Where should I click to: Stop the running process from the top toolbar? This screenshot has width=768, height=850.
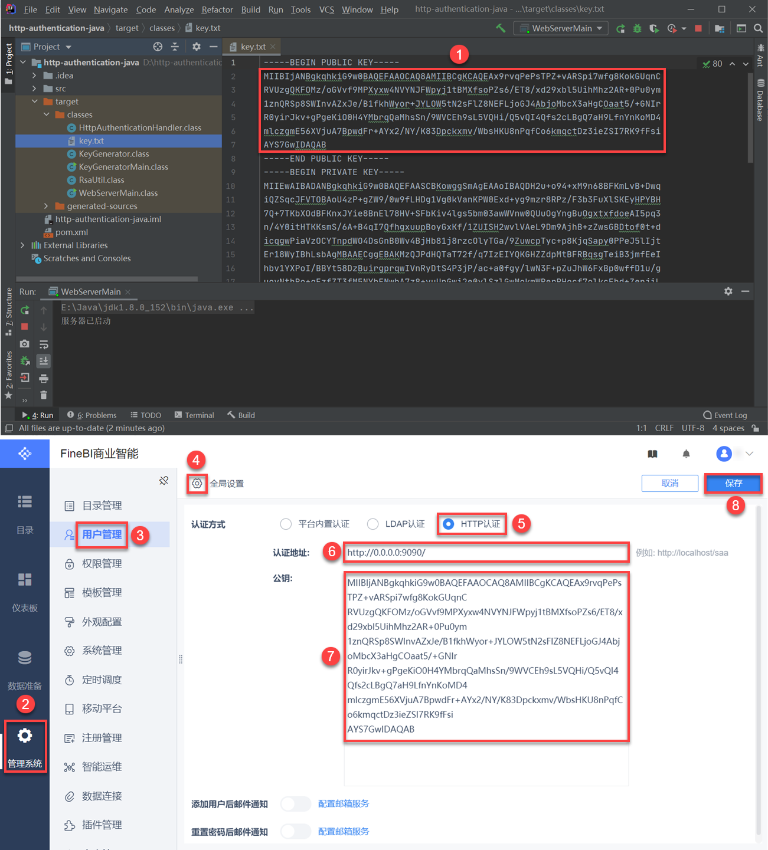698,28
